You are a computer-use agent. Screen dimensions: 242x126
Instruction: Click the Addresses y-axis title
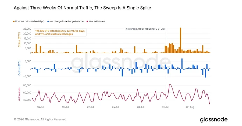tap(19, 94)
